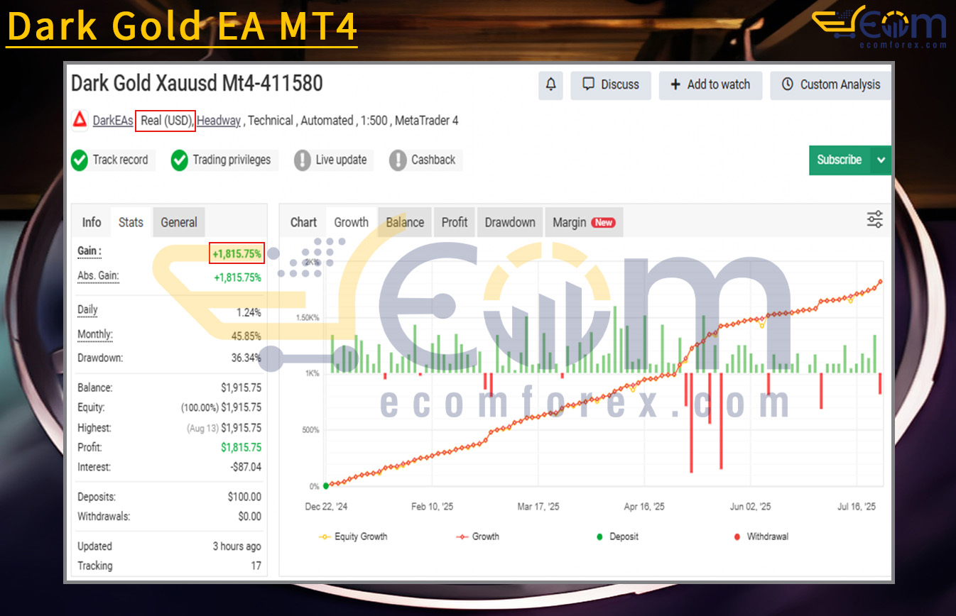Switch to the Info tab
The width and height of the screenshot is (956, 616).
[92, 222]
